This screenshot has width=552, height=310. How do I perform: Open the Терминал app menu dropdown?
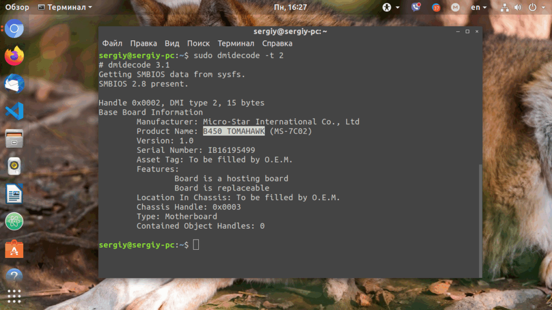tap(65, 7)
